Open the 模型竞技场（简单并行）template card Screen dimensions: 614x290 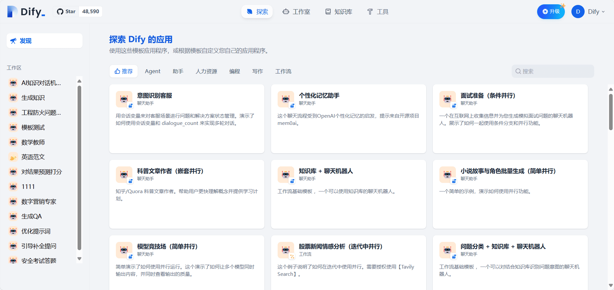point(187,263)
